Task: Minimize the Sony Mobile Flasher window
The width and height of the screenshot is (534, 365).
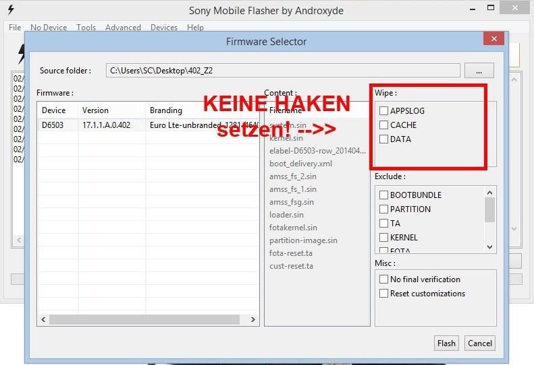Action: pyautogui.click(x=473, y=9)
